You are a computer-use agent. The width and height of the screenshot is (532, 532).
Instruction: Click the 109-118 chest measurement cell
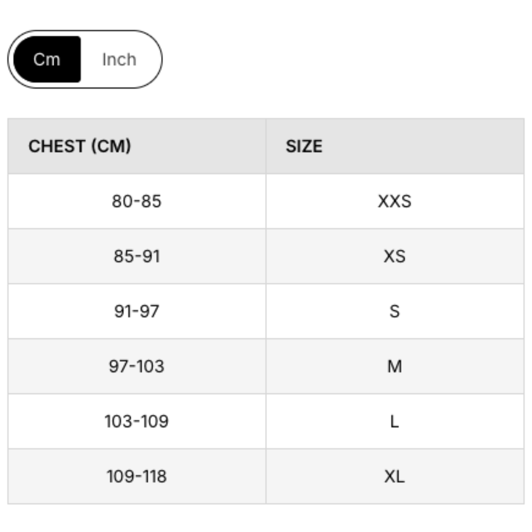coord(136,476)
